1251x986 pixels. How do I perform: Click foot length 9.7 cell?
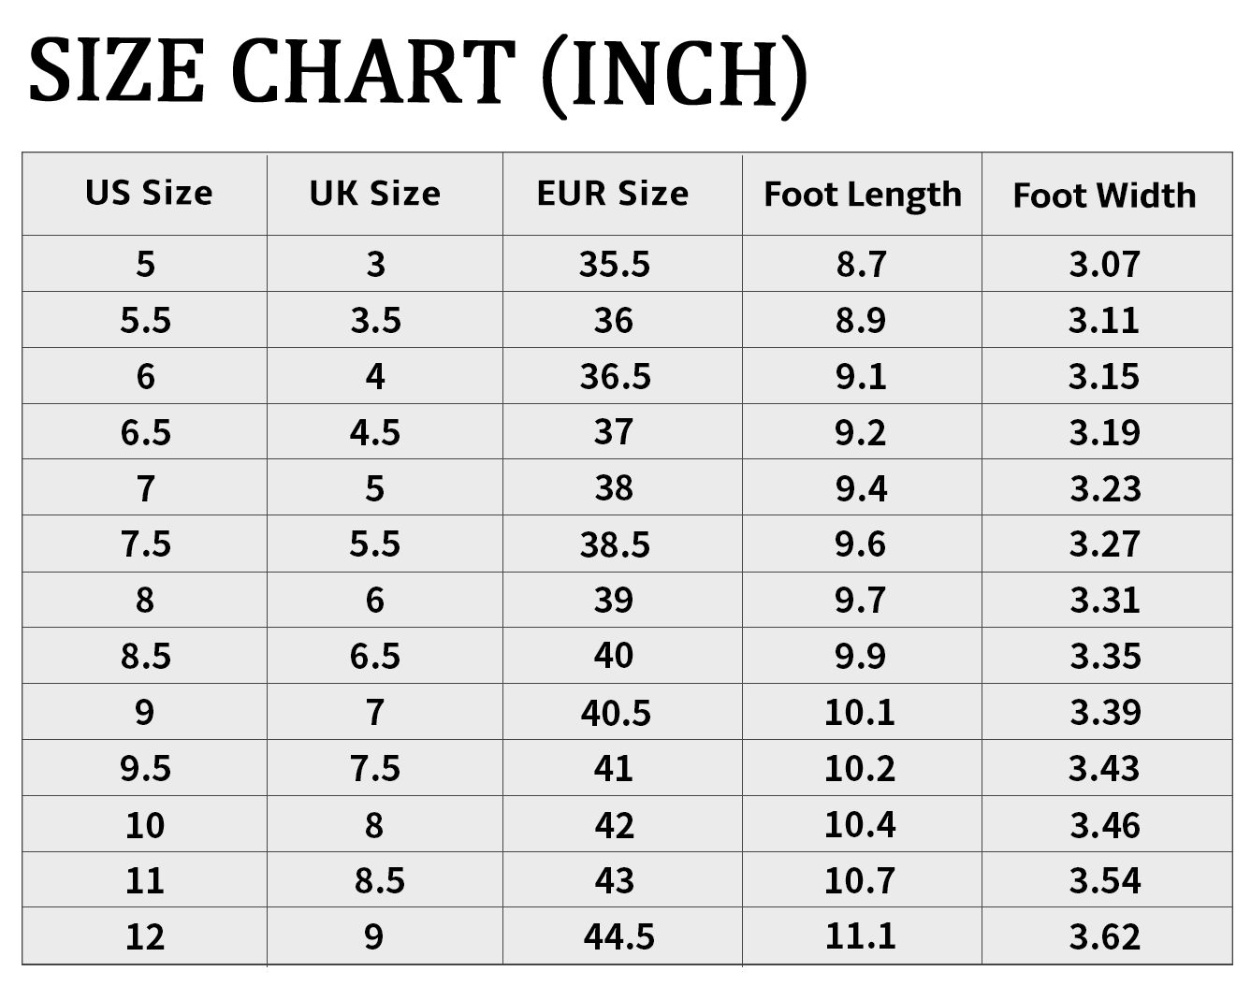tap(861, 600)
